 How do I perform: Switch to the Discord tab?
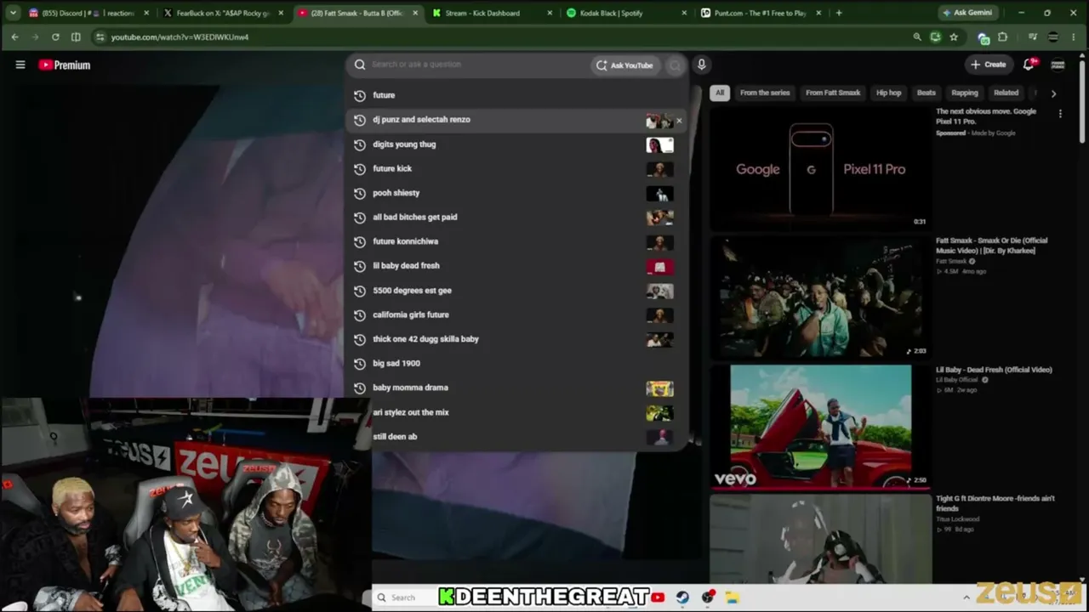[88, 13]
